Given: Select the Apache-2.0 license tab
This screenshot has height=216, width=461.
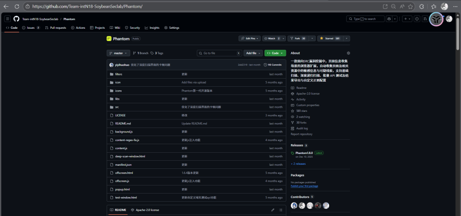Looking at the screenshot, I should click(x=145, y=210).
